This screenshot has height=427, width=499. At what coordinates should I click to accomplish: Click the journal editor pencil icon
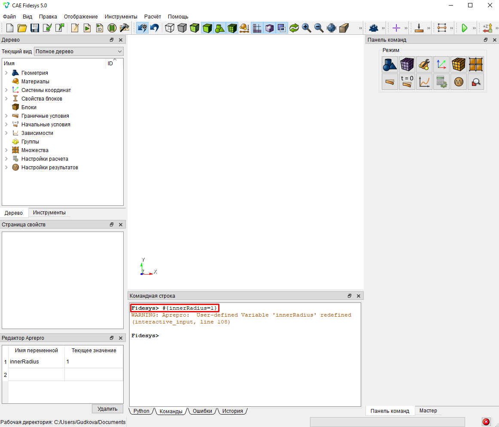pos(75,28)
